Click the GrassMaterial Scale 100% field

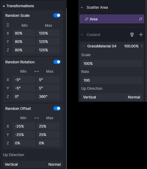(x=112, y=63)
